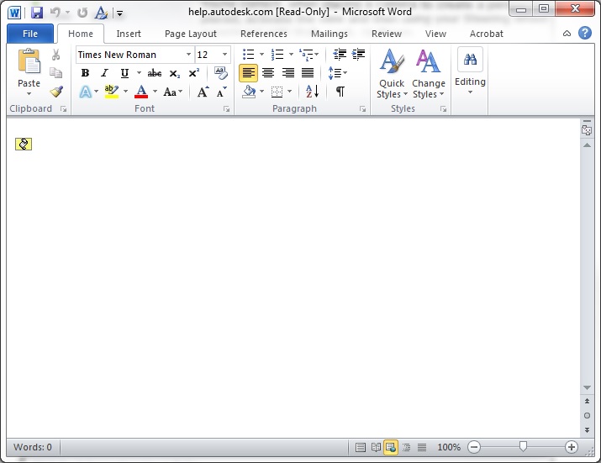Viewport: 601px width, 463px height.
Task: Apply red font color
Action: [141, 92]
